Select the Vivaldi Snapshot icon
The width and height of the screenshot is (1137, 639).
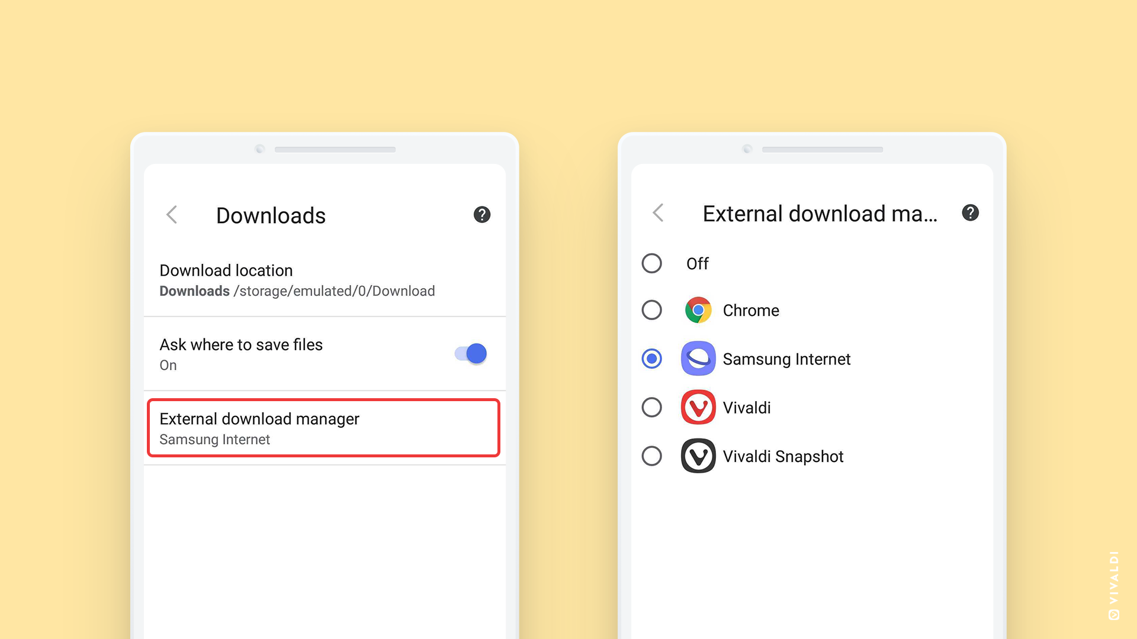click(x=699, y=456)
